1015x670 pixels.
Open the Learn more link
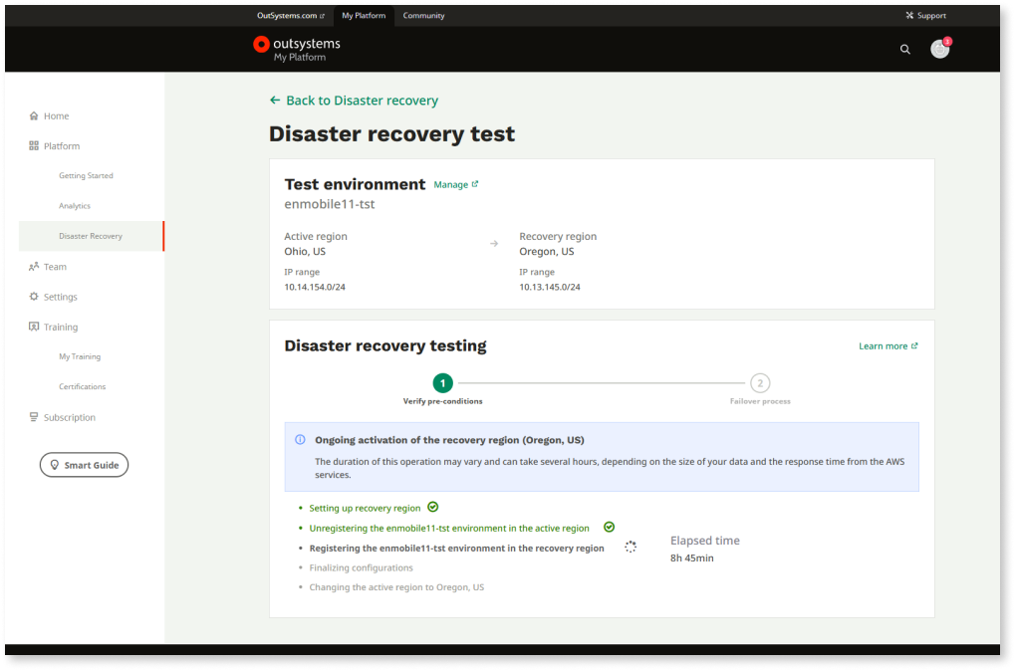888,346
